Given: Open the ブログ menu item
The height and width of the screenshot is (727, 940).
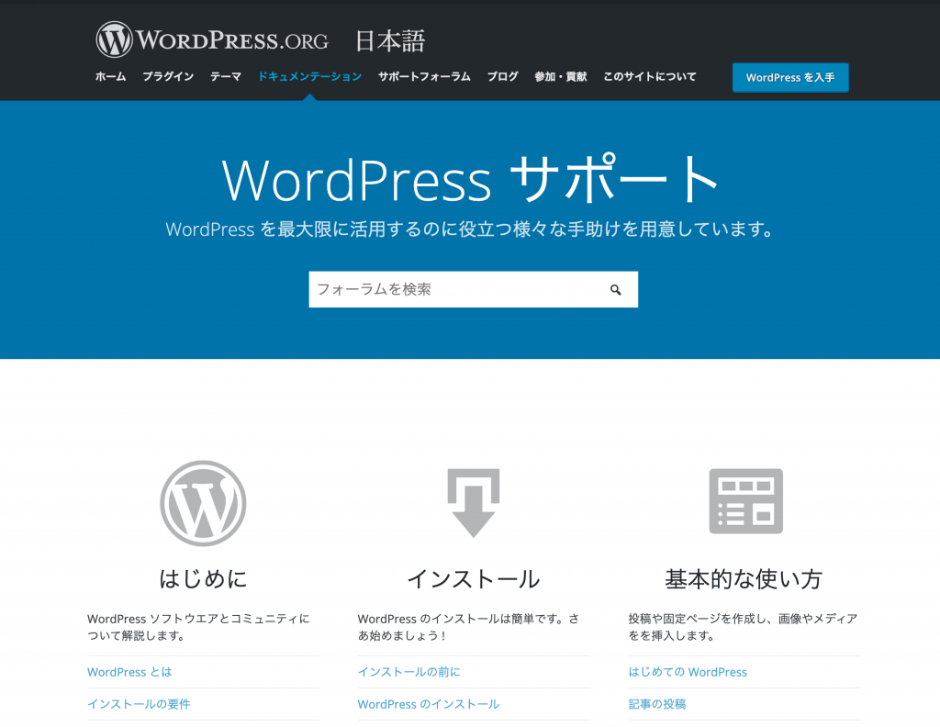Looking at the screenshot, I should 502,77.
